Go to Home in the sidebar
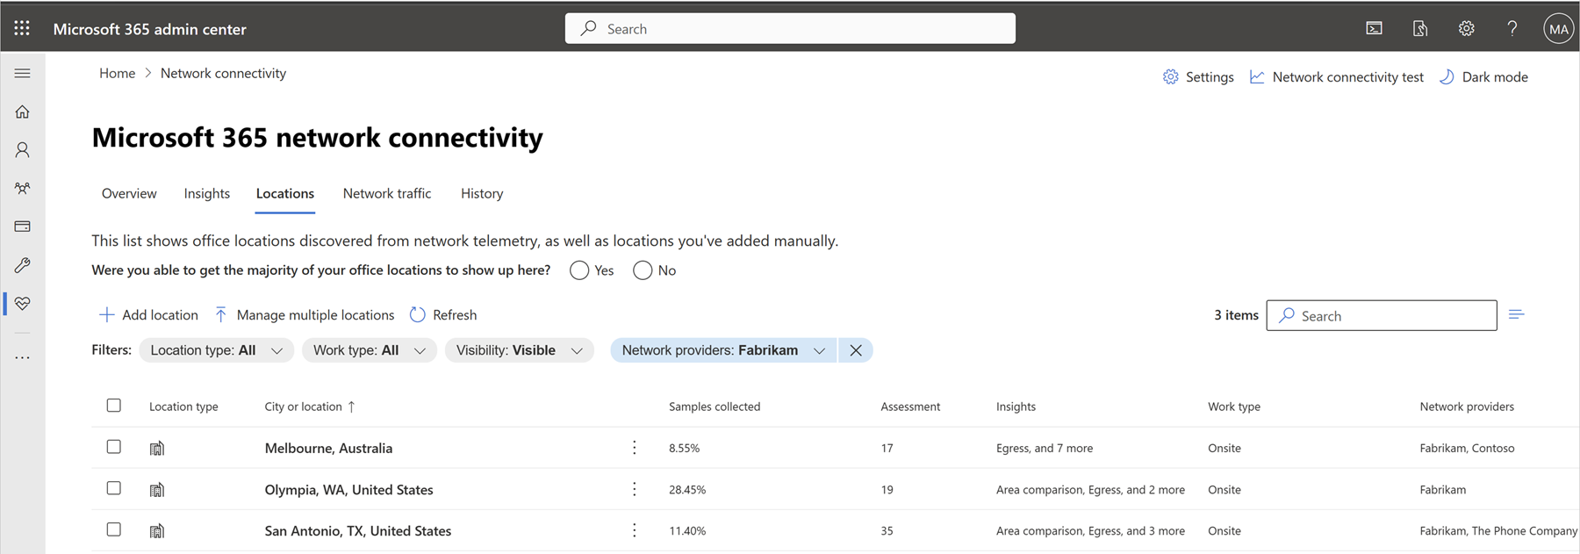Image resolution: width=1580 pixels, height=554 pixels. 22,112
